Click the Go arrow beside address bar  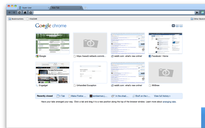[197, 13]
